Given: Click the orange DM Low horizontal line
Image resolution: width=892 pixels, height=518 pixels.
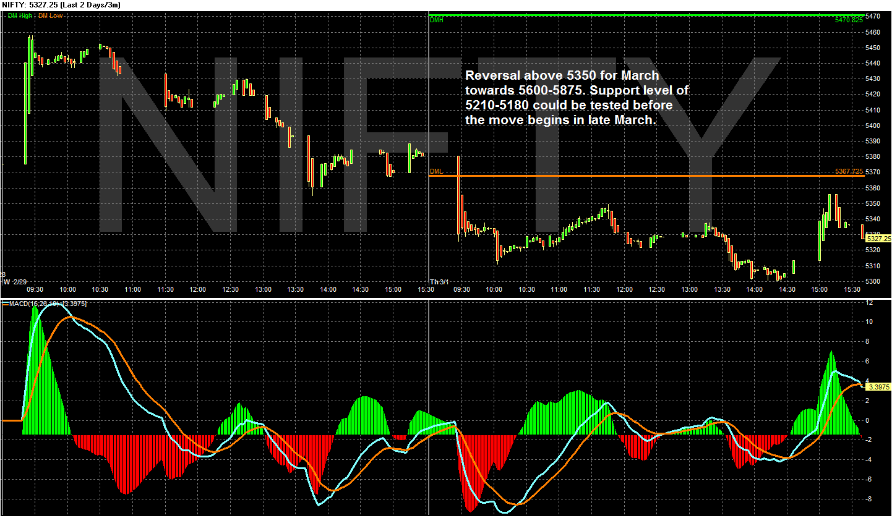Looking at the screenshot, I should click(646, 176).
